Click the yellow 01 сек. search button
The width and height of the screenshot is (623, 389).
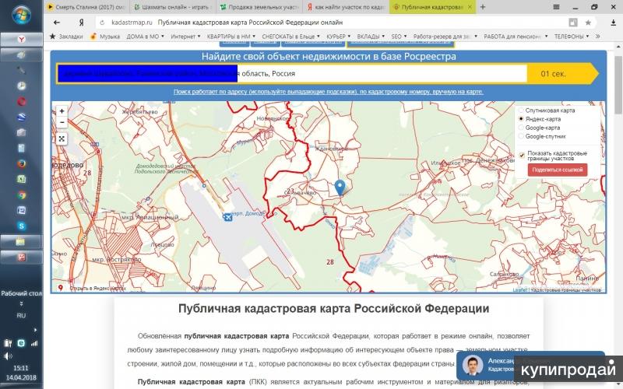pos(561,73)
